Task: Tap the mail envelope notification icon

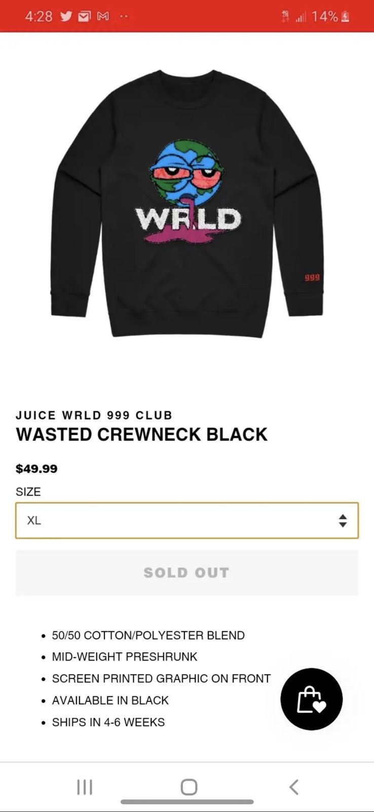Action: tap(84, 17)
